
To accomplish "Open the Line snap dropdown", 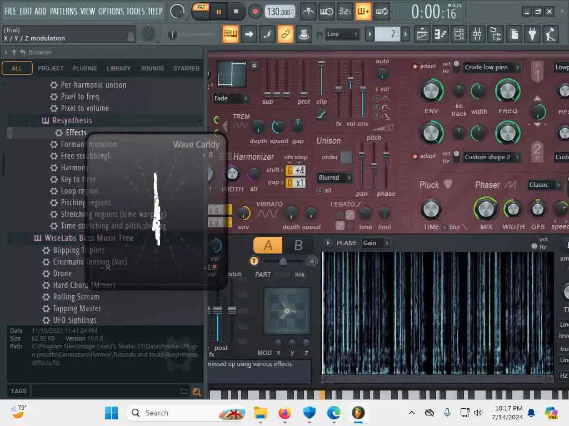I will tap(341, 34).
